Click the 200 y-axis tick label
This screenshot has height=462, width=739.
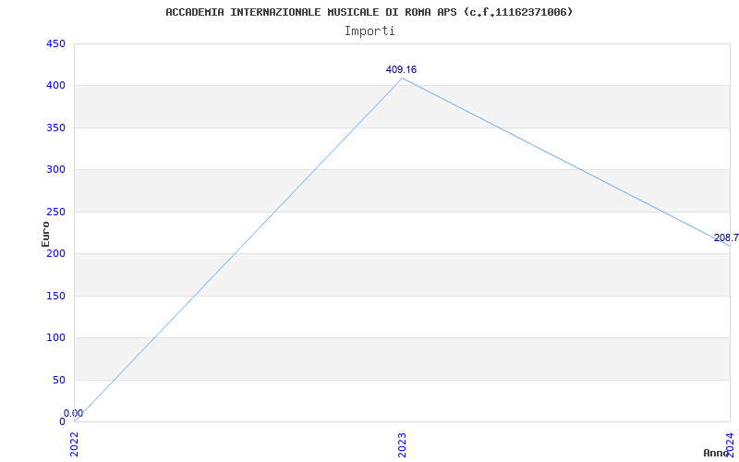pos(55,253)
